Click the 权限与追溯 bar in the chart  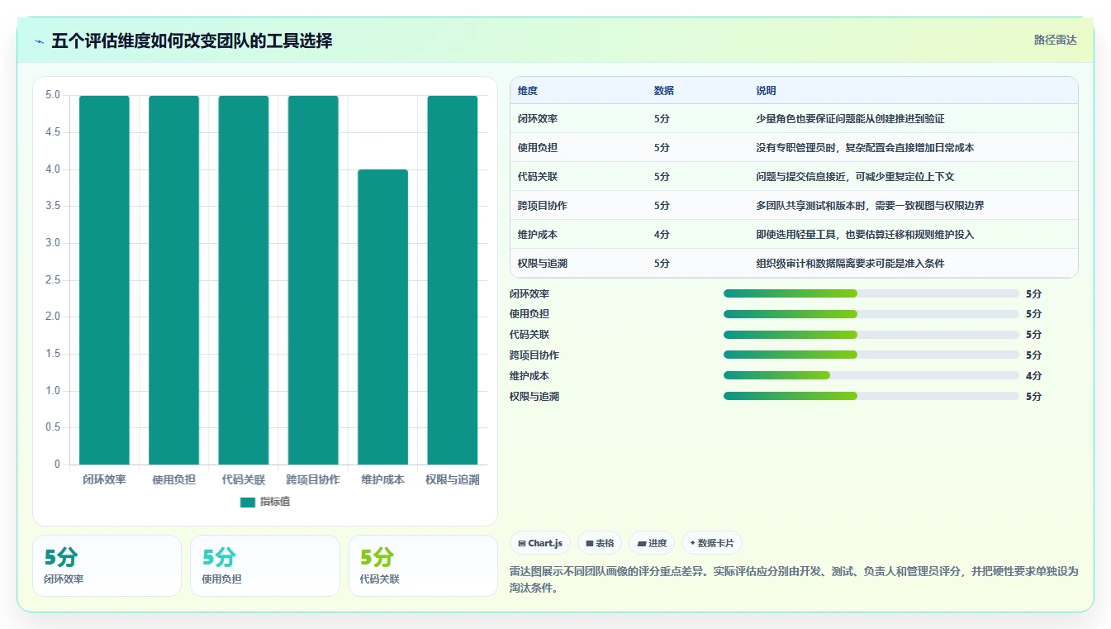453,280
